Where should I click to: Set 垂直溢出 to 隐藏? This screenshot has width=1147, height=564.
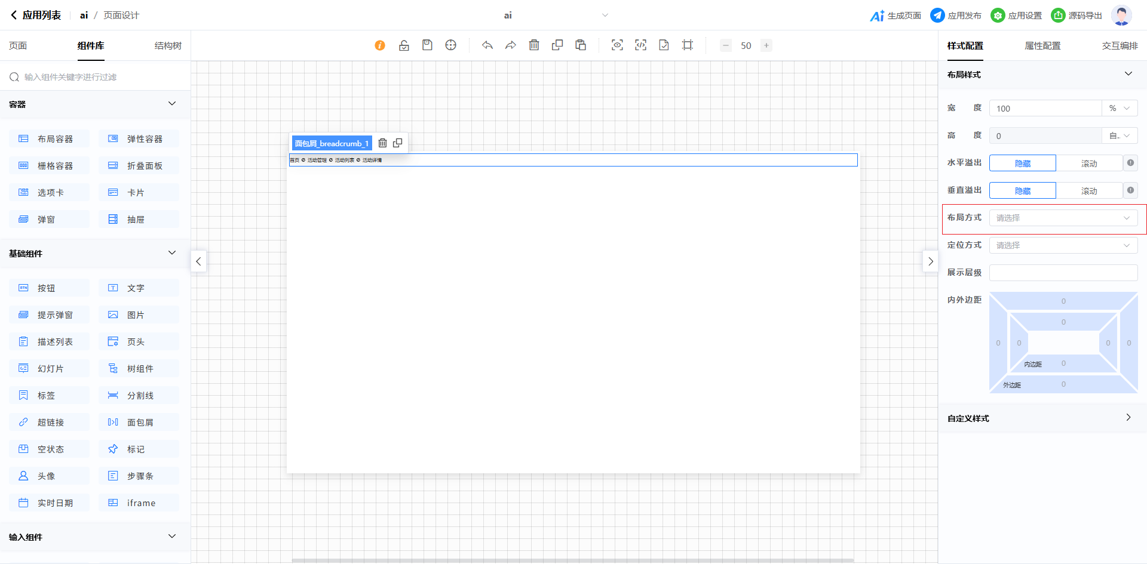click(x=1023, y=191)
